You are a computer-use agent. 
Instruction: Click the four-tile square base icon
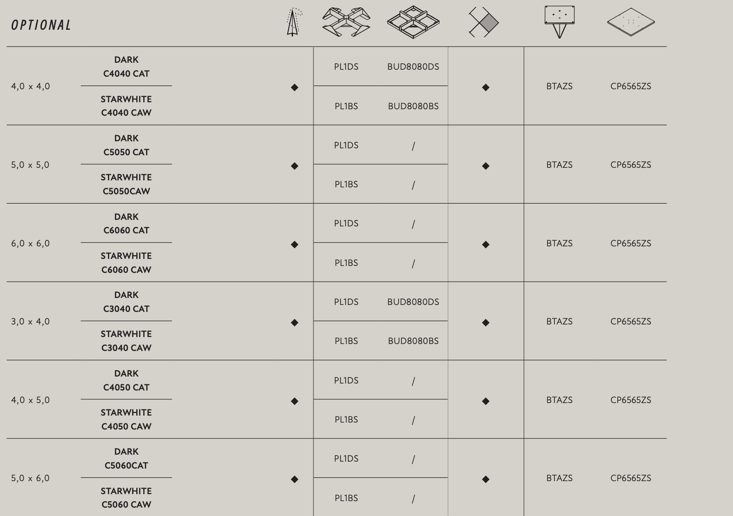click(413, 22)
